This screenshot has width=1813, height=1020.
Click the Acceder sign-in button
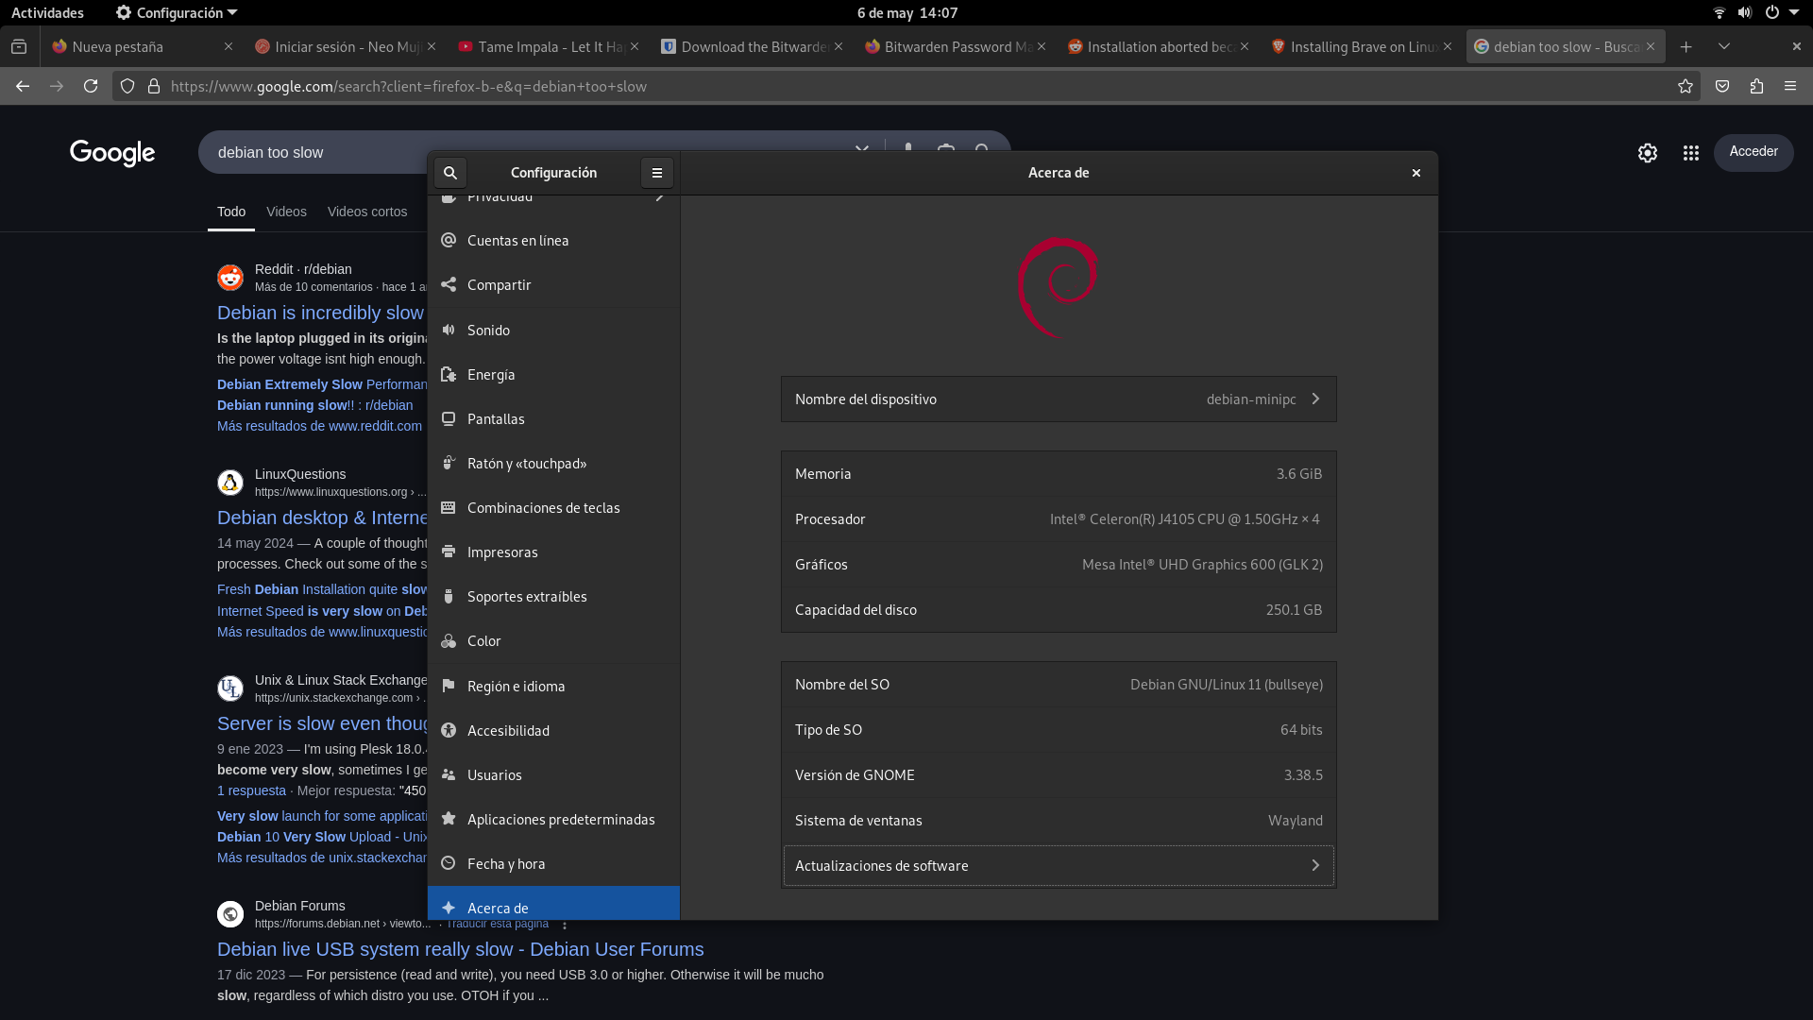(1754, 152)
